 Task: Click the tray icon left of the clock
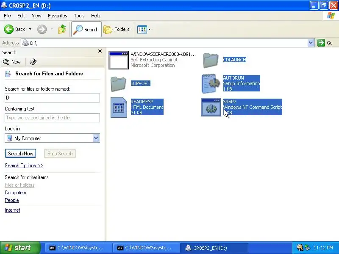(x=307, y=248)
